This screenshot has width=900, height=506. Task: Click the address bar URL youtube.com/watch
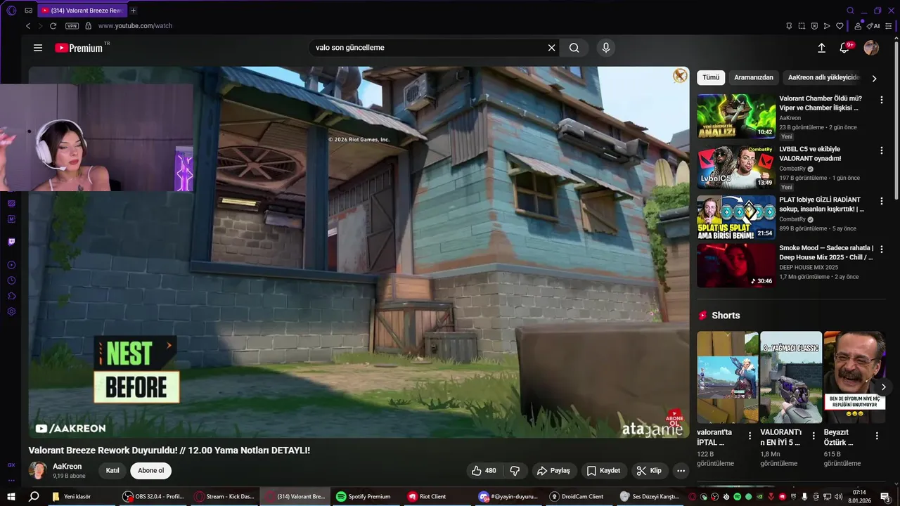[x=135, y=26]
